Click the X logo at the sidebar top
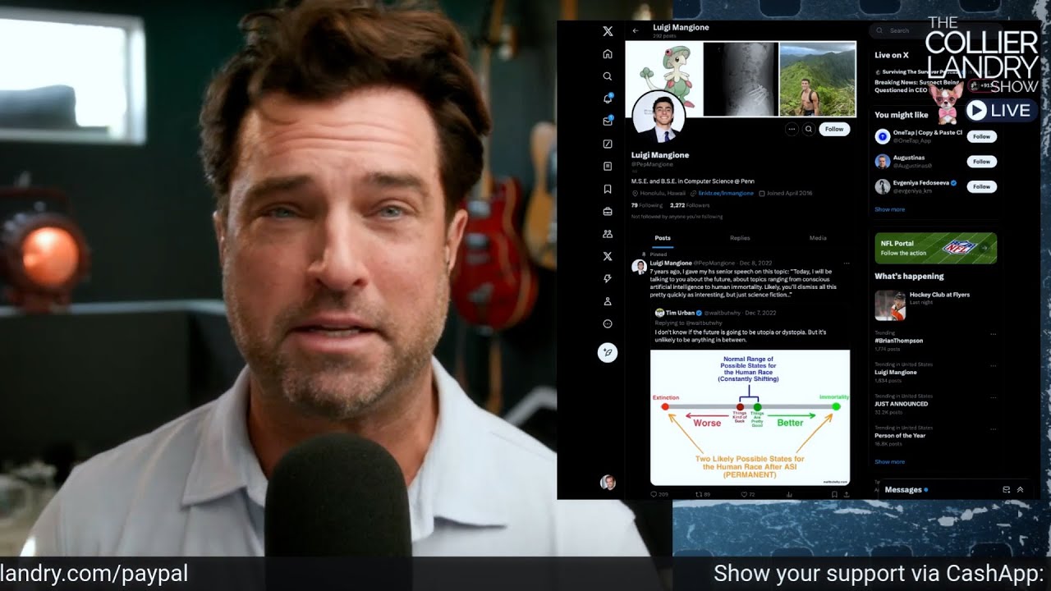The image size is (1051, 591). (x=608, y=31)
